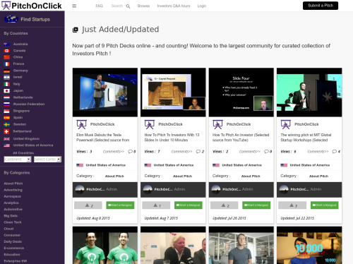Select the E-commerce category
Screen dimensions: 353x264
(x=13, y=248)
